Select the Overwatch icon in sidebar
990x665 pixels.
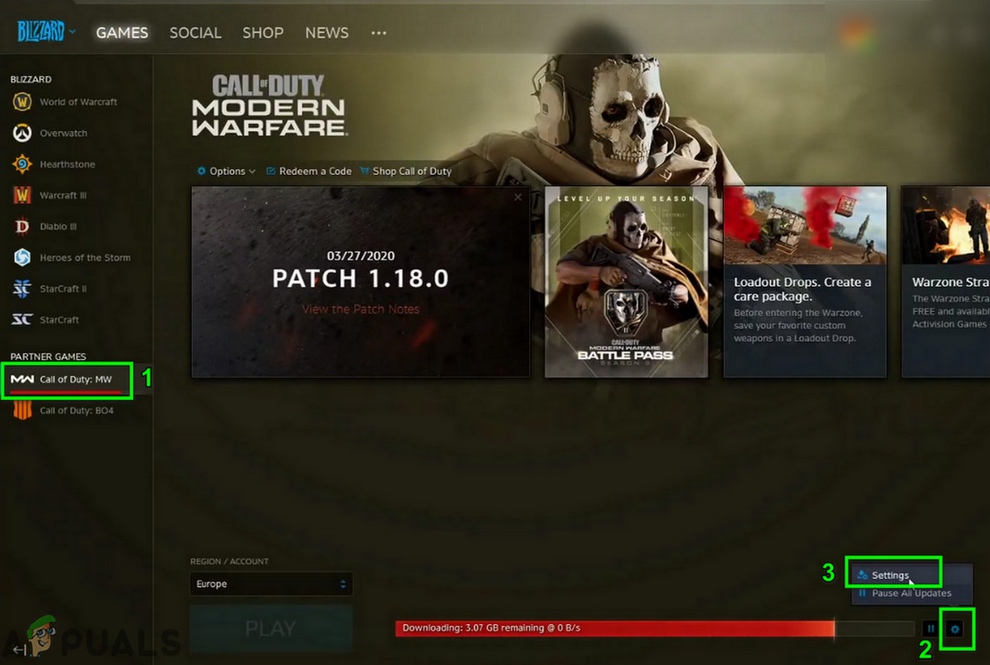click(22, 133)
